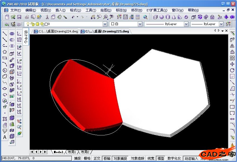Image resolution: width=237 pixels, height=162 pixels.
Task: Switch to the 布局1 layout tab
Action: click(72, 152)
